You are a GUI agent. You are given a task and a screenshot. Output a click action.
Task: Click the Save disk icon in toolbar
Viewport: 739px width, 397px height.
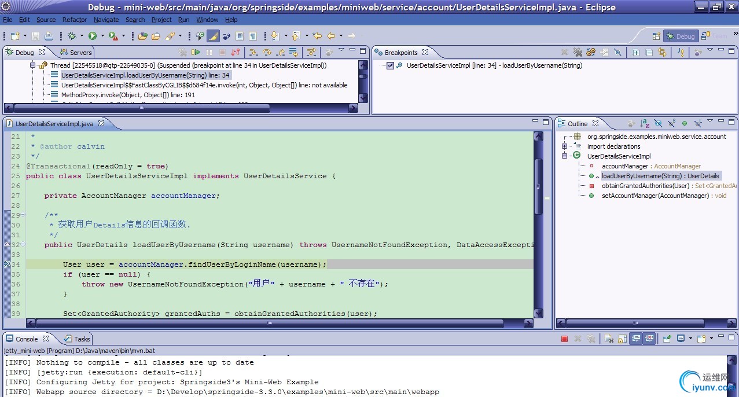pos(35,36)
